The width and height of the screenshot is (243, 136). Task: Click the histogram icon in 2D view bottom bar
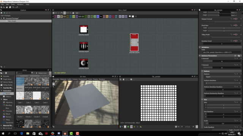(141, 127)
